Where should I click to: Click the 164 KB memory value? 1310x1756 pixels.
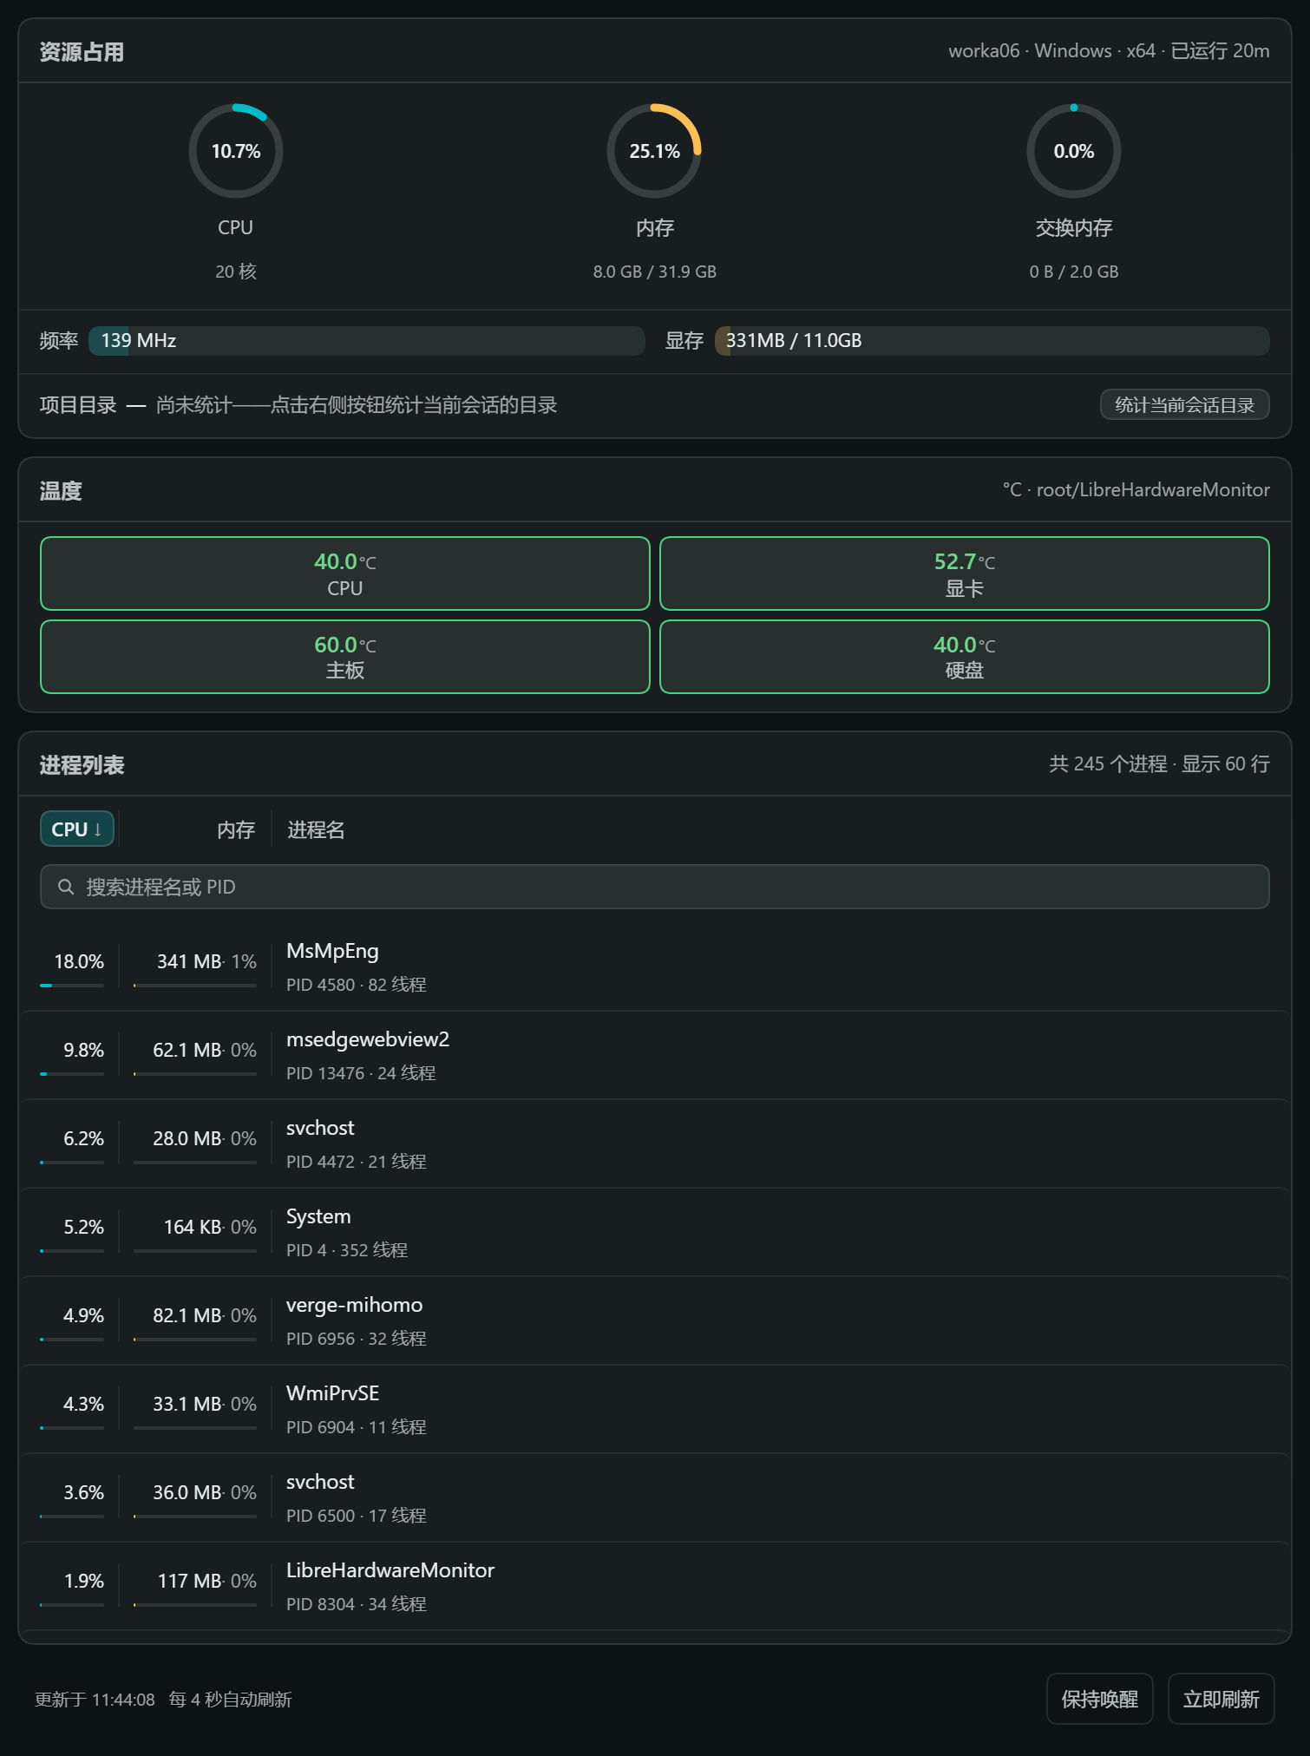click(193, 1227)
